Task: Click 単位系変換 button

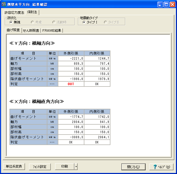Action: click(14, 166)
